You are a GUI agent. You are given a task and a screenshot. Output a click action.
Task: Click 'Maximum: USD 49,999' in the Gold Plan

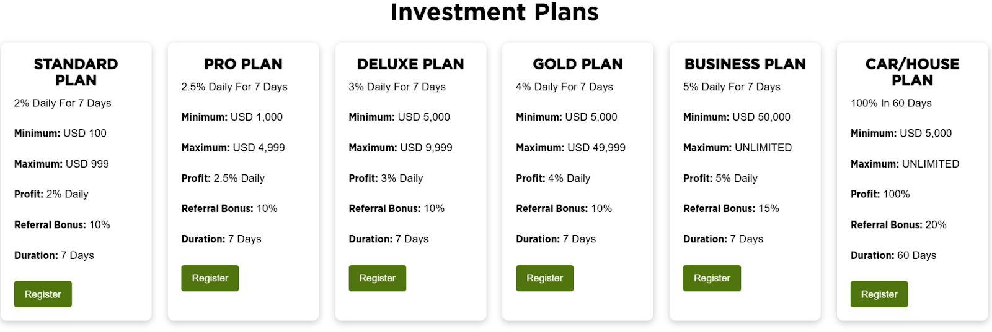tap(570, 148)
